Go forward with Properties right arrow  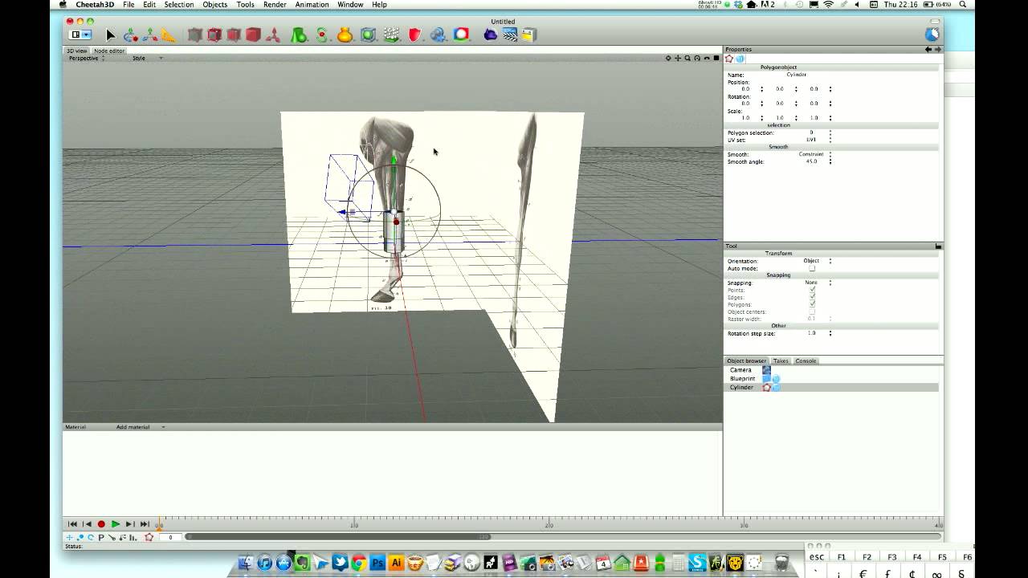(937, 50)
